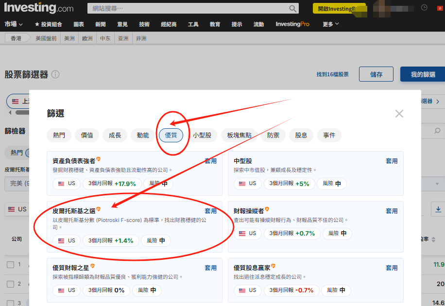Select the 動能 filter tab
The image size is (445, 306).
point(143,135)
